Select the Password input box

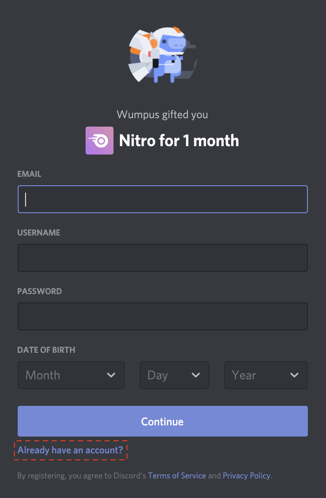point(162,316)
